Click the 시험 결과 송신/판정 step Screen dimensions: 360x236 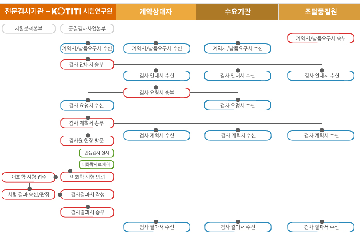click(29, 195)
